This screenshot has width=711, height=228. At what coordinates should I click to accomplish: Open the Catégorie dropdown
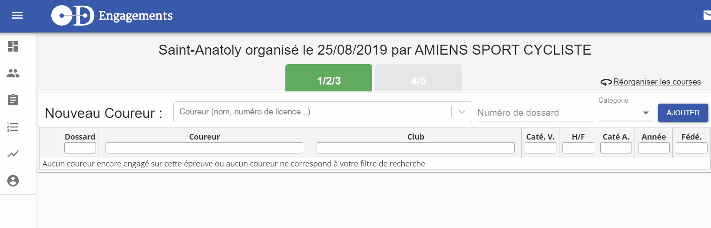pyautogui.click(x=625, y=113)
